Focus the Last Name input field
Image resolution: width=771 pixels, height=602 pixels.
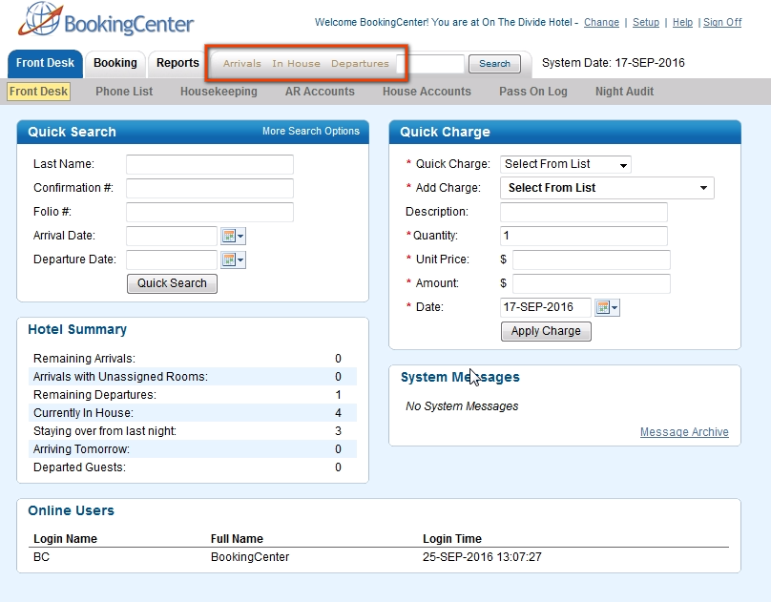click(x=210, y=165)
